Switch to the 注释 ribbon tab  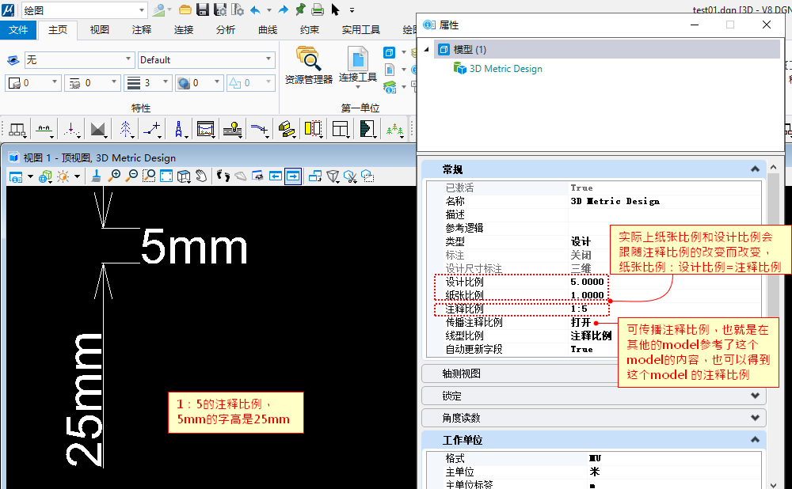(x=142, y=30)
